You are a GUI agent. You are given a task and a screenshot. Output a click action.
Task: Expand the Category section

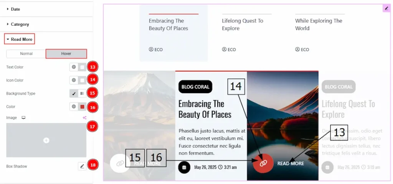coord(20,24)
